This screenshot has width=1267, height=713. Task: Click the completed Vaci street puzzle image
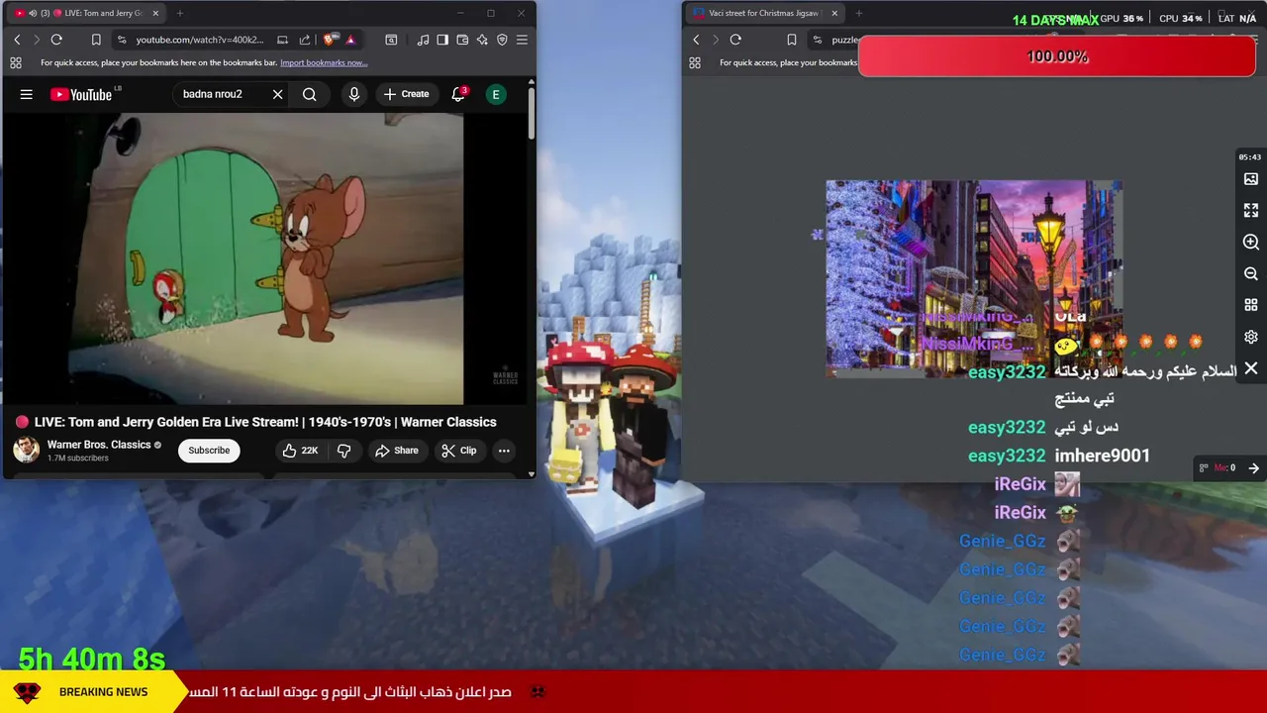[974, 278]
